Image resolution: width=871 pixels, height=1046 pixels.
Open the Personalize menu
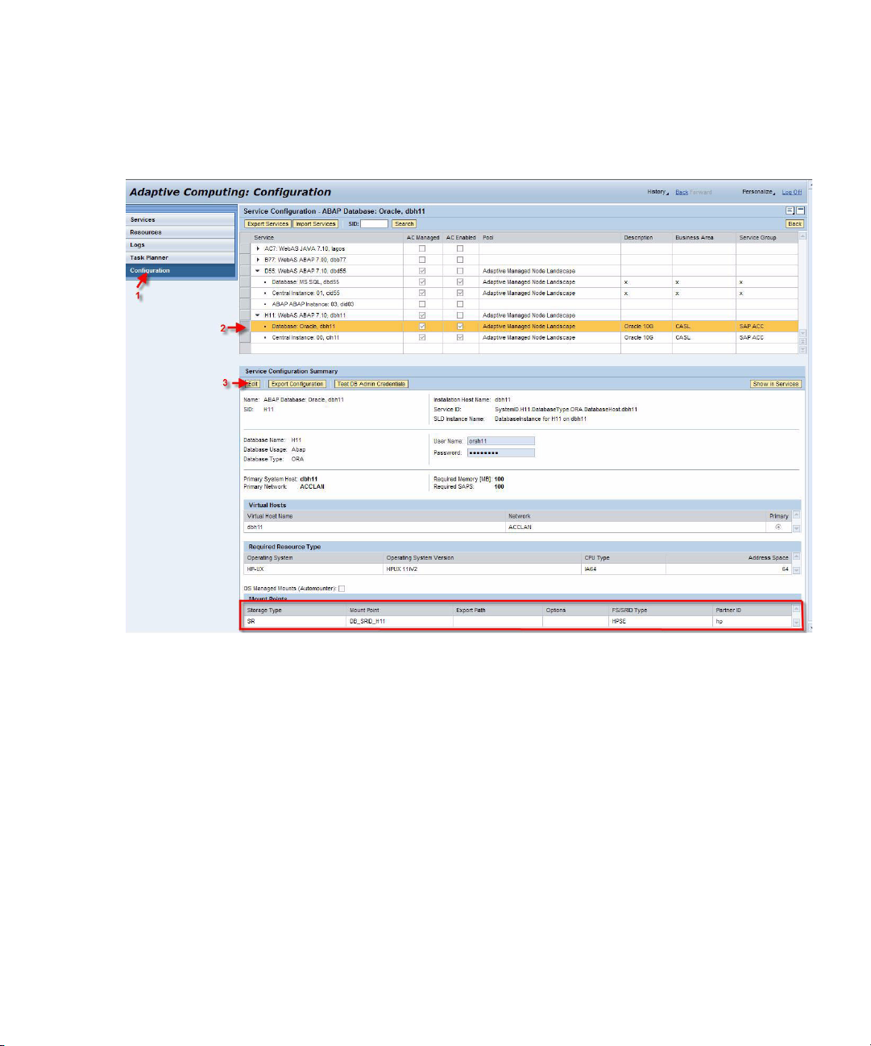758,192
